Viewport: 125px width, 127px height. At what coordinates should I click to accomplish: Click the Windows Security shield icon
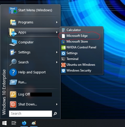pyautogui.click(x=63, y=71)
